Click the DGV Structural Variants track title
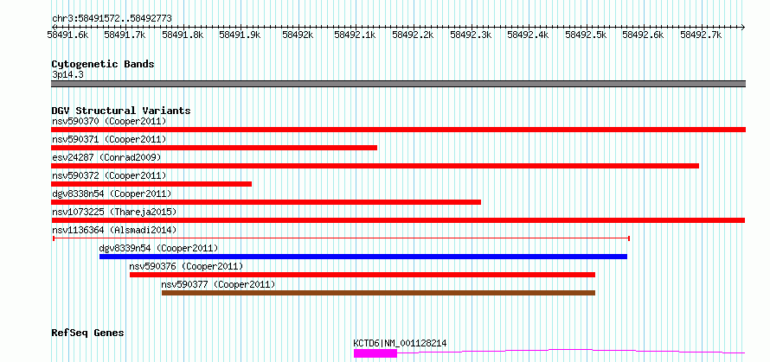 pyautogui.click(x=121, y=111)
